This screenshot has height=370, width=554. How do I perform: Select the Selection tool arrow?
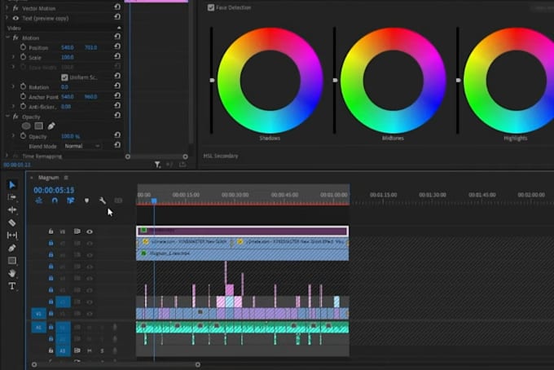[x=12, y=185]
